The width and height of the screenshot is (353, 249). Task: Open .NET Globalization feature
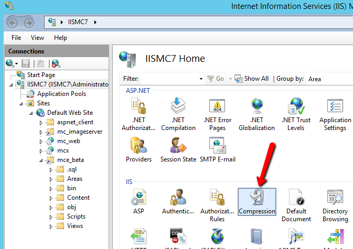click(x=256, y=114)
